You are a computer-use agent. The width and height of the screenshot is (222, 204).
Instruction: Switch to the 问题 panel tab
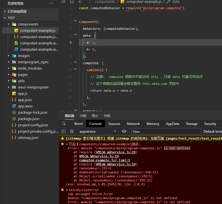(x=83, y=116)
